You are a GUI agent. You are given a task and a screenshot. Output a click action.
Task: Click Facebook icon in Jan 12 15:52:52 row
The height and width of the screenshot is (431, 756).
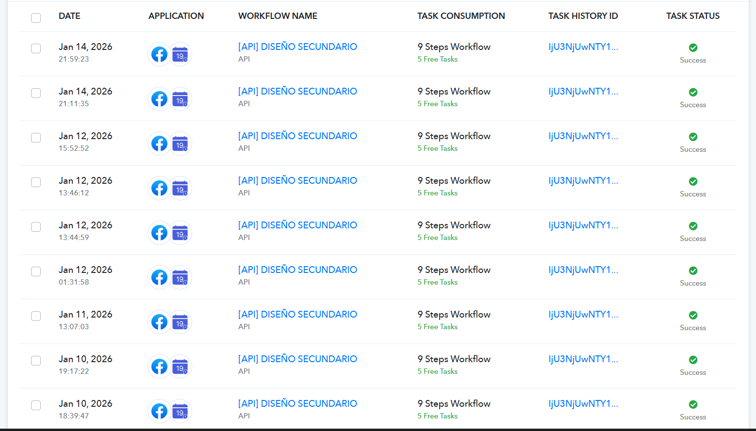click(x=159, y=144)
